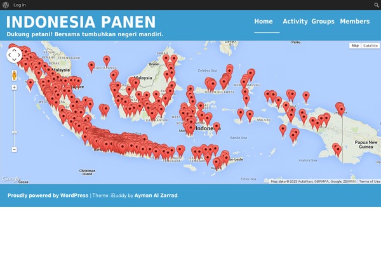Click the Timor Sea map label

(248, 179)
